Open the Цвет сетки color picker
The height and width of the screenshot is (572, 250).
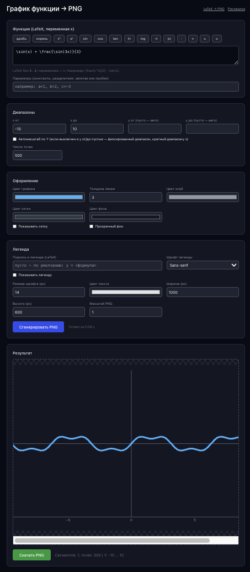coord(49,217)
